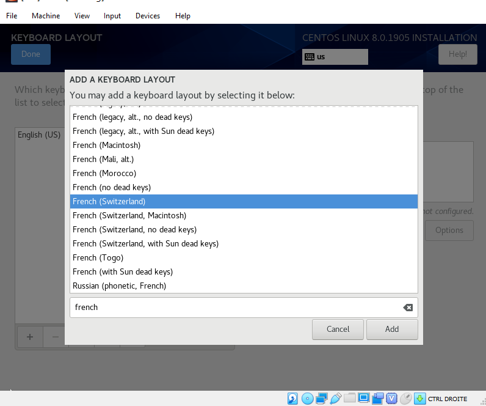Click the mouse integration status icon
The height and width of the screenshot is (406, 486).
pos(405,399)
